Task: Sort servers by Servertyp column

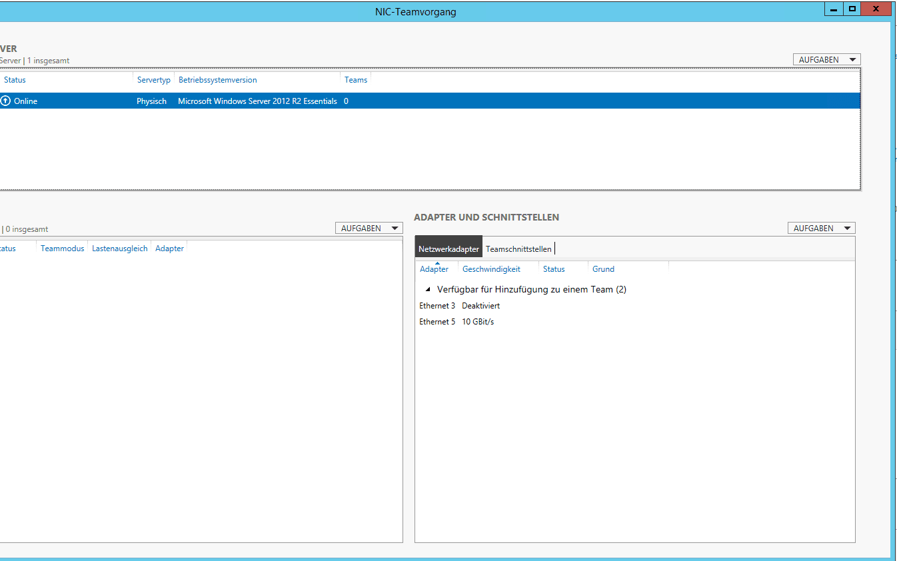Action: click(x=154, y=80)
